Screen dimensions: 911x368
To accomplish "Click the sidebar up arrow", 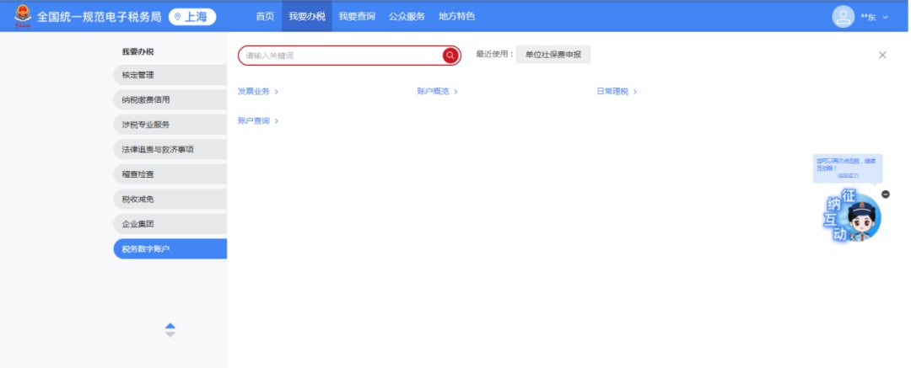I will point(170,326).
